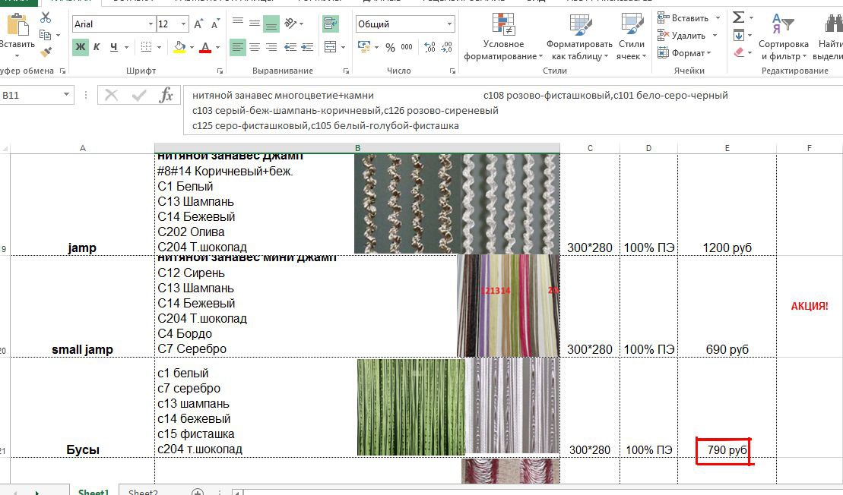Screen dimensions: 843x495
Task: Apply the accounting currency number format
Action: (x=364, y=47)
